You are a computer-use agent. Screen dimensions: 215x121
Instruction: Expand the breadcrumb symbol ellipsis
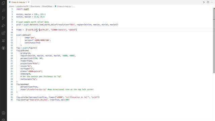(74, 6)
